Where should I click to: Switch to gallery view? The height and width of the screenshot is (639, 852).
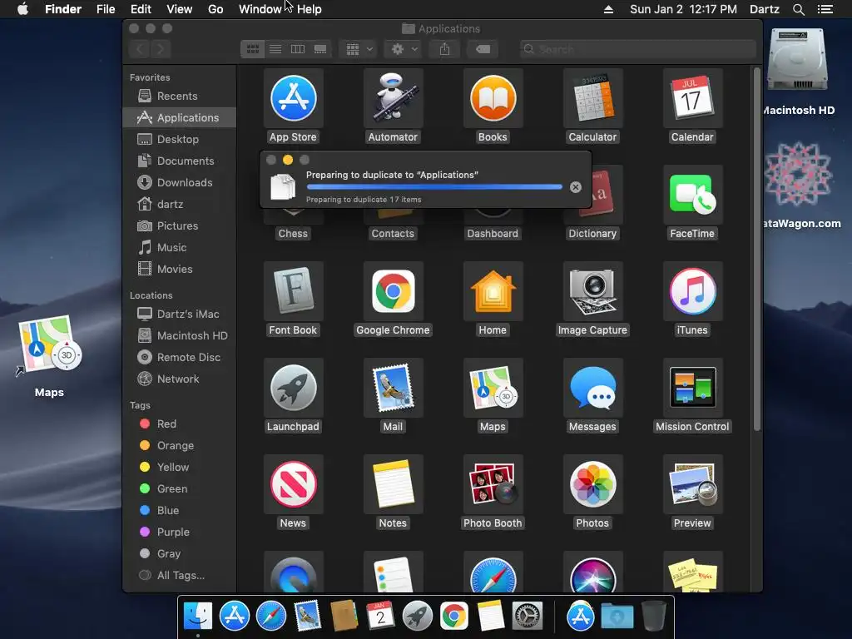click(320, 49)
